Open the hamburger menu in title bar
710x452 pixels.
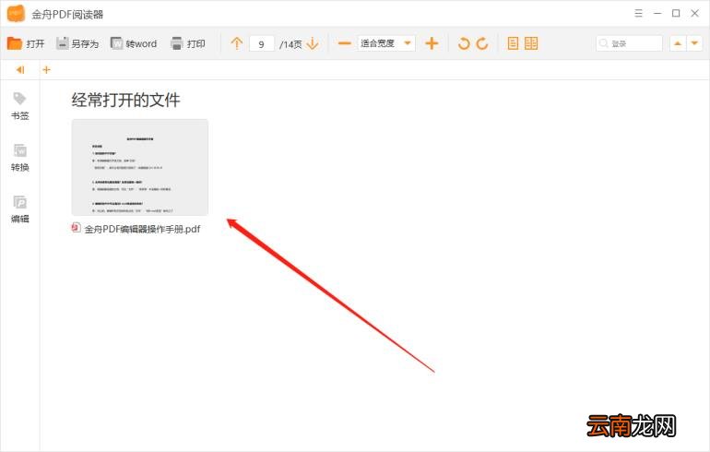[638, 13]
